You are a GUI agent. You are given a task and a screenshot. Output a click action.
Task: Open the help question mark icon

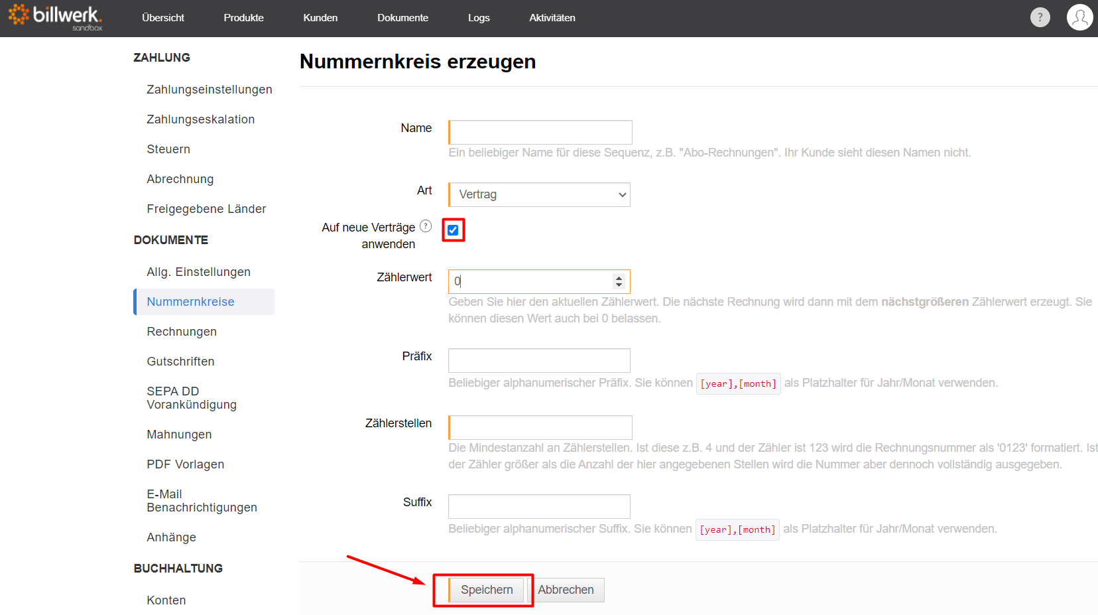(1040, 17)
